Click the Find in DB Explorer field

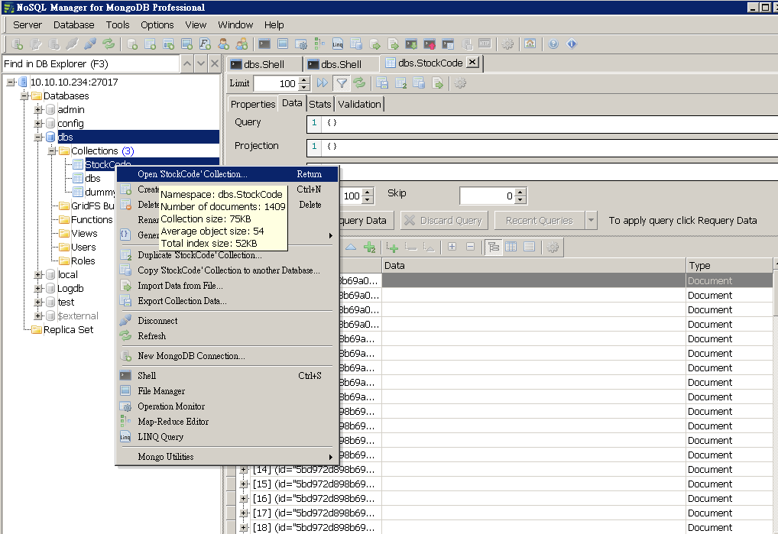91,64
